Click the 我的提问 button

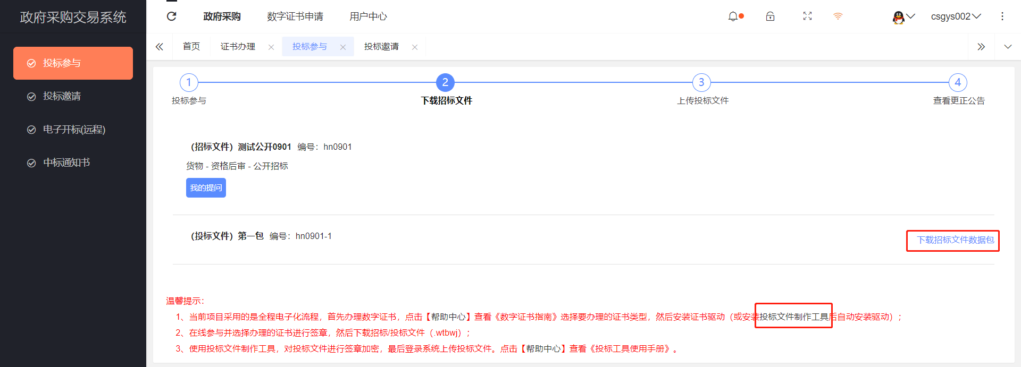point(206,188)
